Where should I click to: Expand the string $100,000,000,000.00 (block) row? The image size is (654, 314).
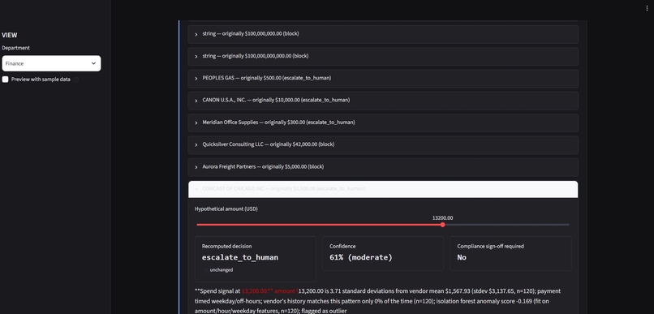point(383,56)
